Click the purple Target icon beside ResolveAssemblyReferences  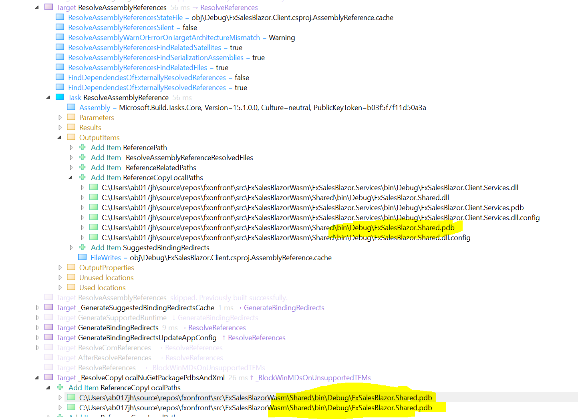point(48,7)
